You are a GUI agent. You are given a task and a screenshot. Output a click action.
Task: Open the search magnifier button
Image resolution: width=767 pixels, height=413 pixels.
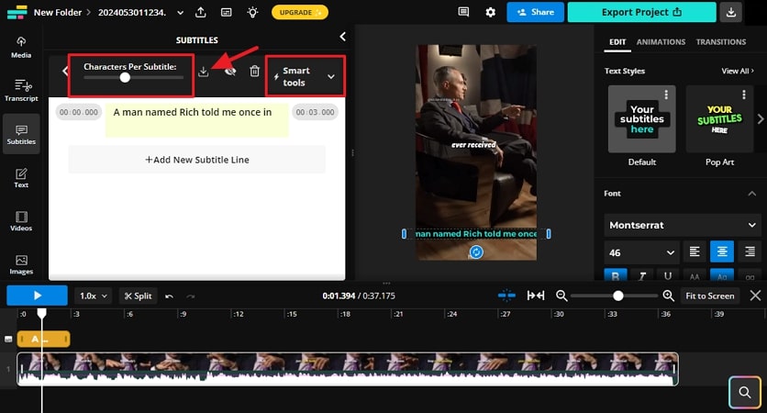744,392
